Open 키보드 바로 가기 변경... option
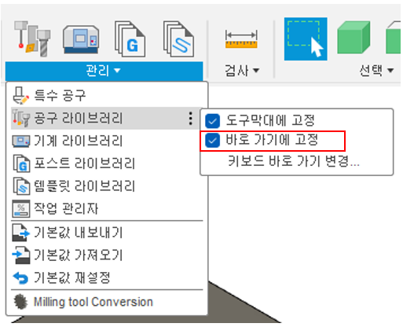Screen dimensions: 403x327 tap(294, 160)
